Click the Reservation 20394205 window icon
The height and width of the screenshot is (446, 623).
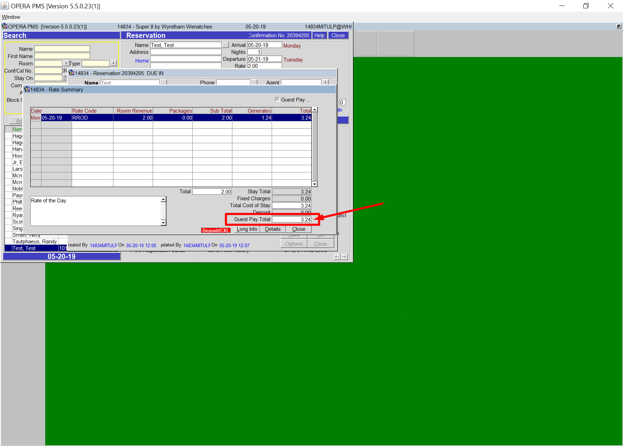click(x=72, y=73)
